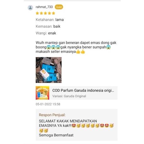Viewport: 144px width, 144px height.
Task: Click the third rating star
Action: pos(45,13)
